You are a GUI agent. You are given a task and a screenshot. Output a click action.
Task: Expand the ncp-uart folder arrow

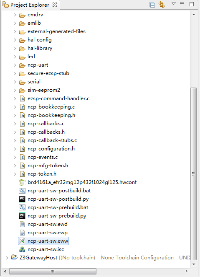pyautogui.click(x=15, y=65)
